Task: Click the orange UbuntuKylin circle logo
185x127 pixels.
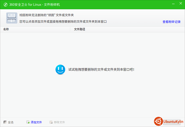Action: pos(158,121)
